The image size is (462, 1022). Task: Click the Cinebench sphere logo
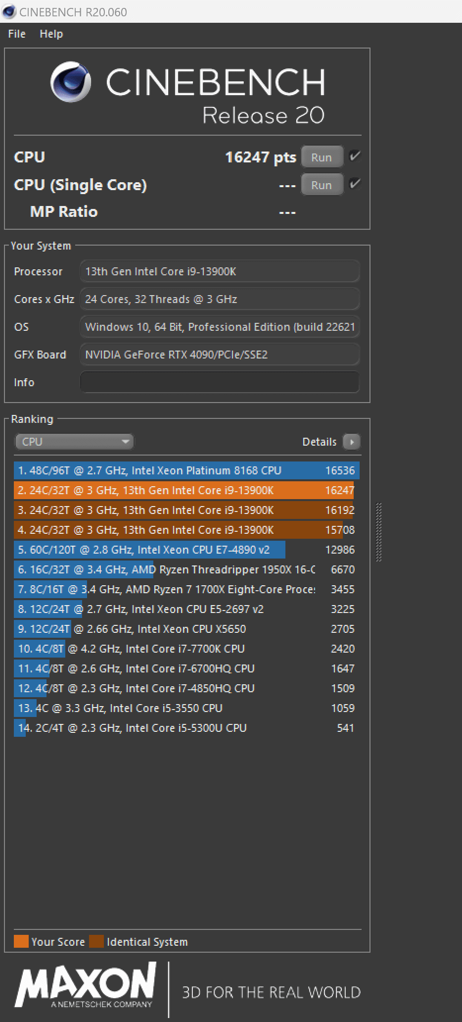tap(71, 82)
